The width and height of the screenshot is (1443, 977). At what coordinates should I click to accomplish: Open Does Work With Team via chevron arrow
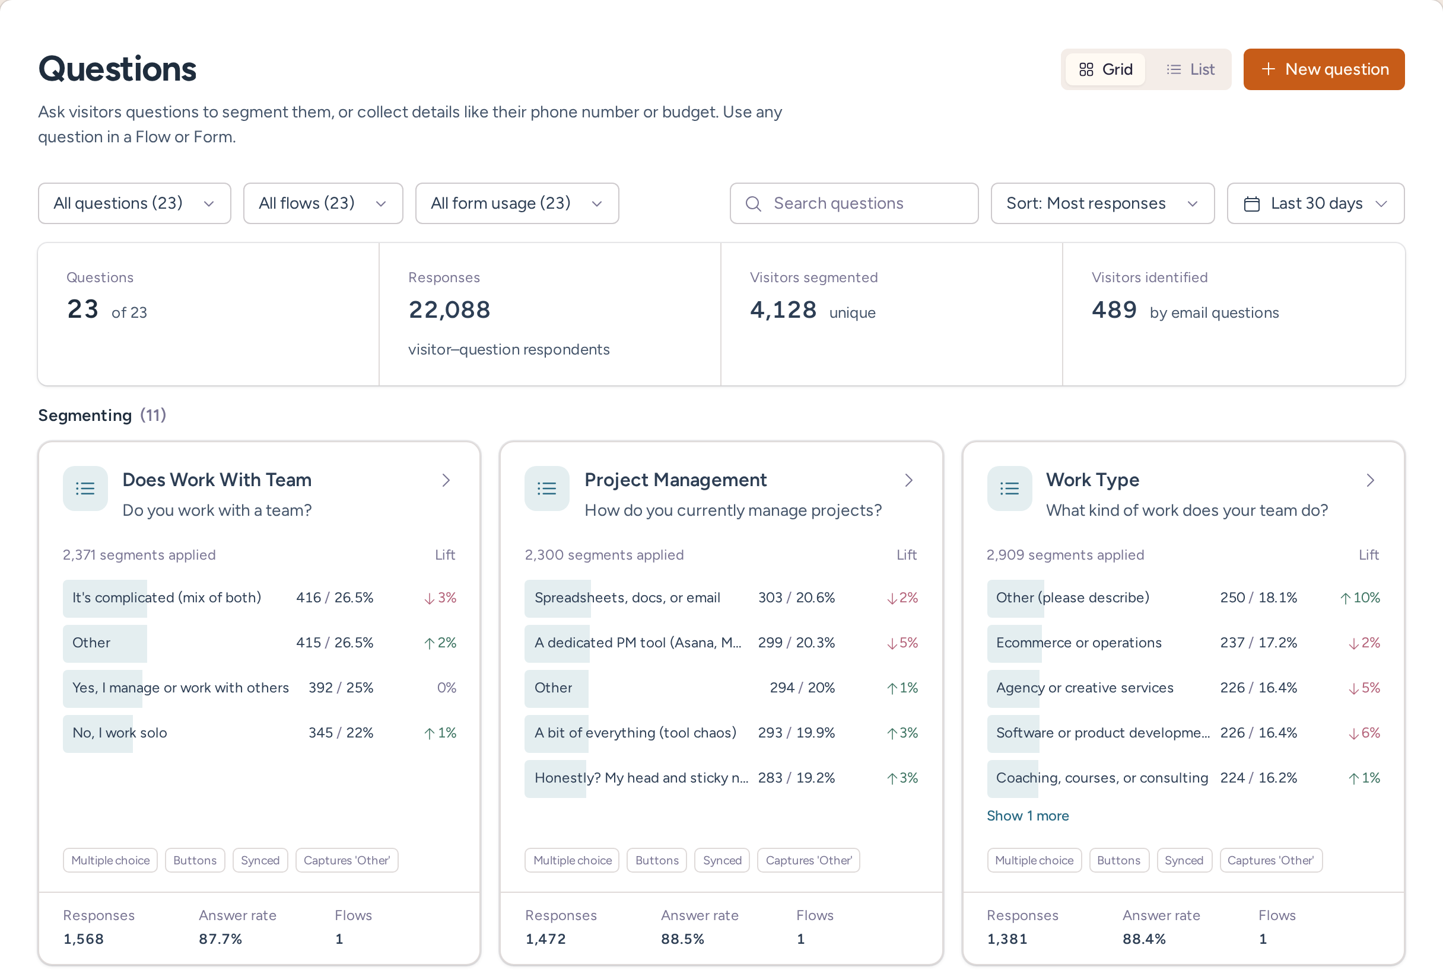click(446, 480)
